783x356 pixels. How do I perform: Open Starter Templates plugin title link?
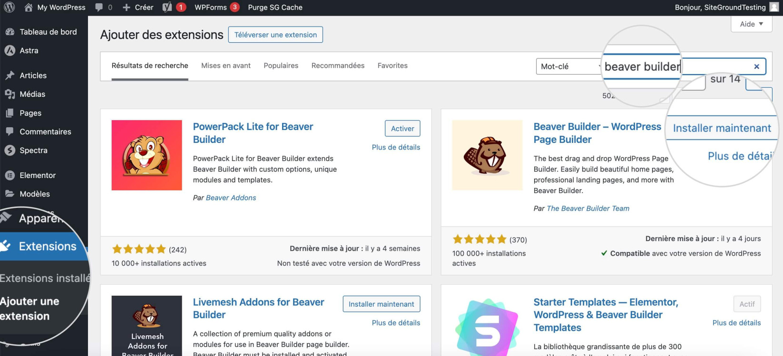pos(606,315)
